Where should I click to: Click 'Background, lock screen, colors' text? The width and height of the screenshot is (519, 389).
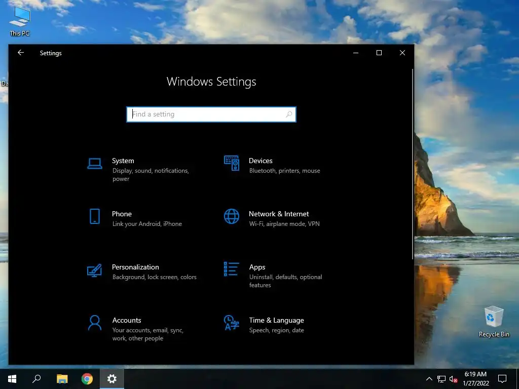(x=154, y=277)
